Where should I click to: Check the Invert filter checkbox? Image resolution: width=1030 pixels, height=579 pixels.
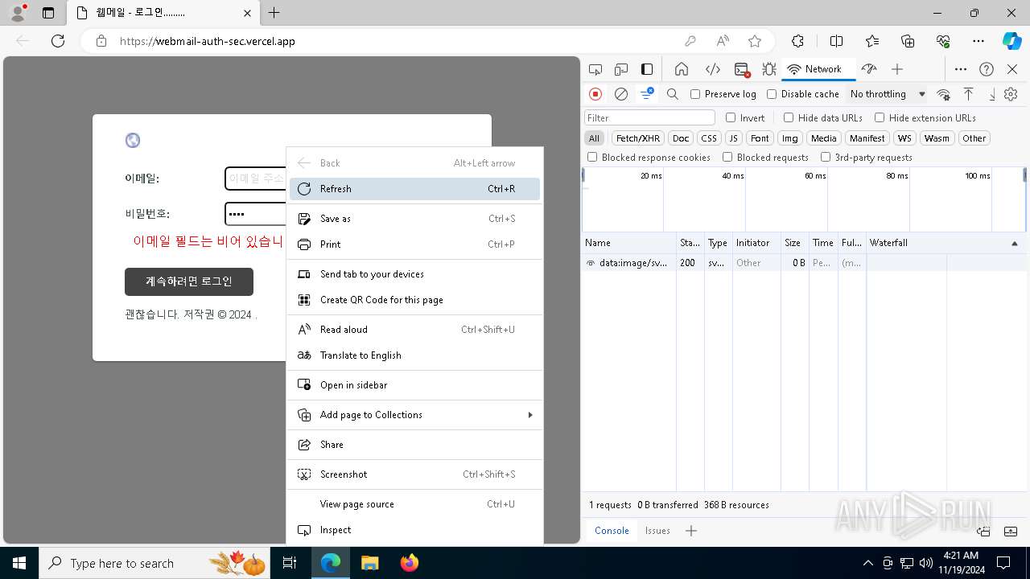(x=731, y=117)
